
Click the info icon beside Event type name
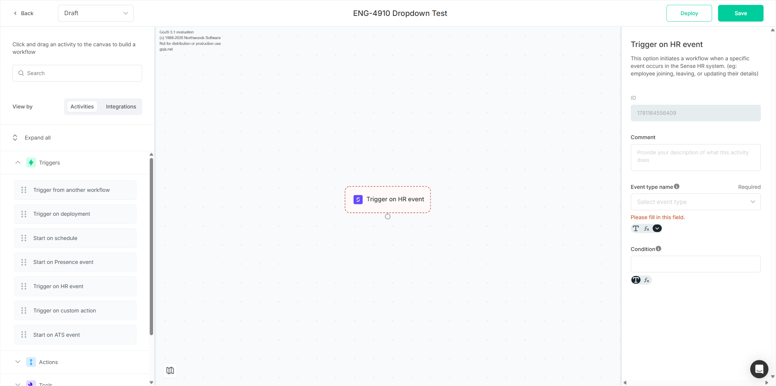677,187
